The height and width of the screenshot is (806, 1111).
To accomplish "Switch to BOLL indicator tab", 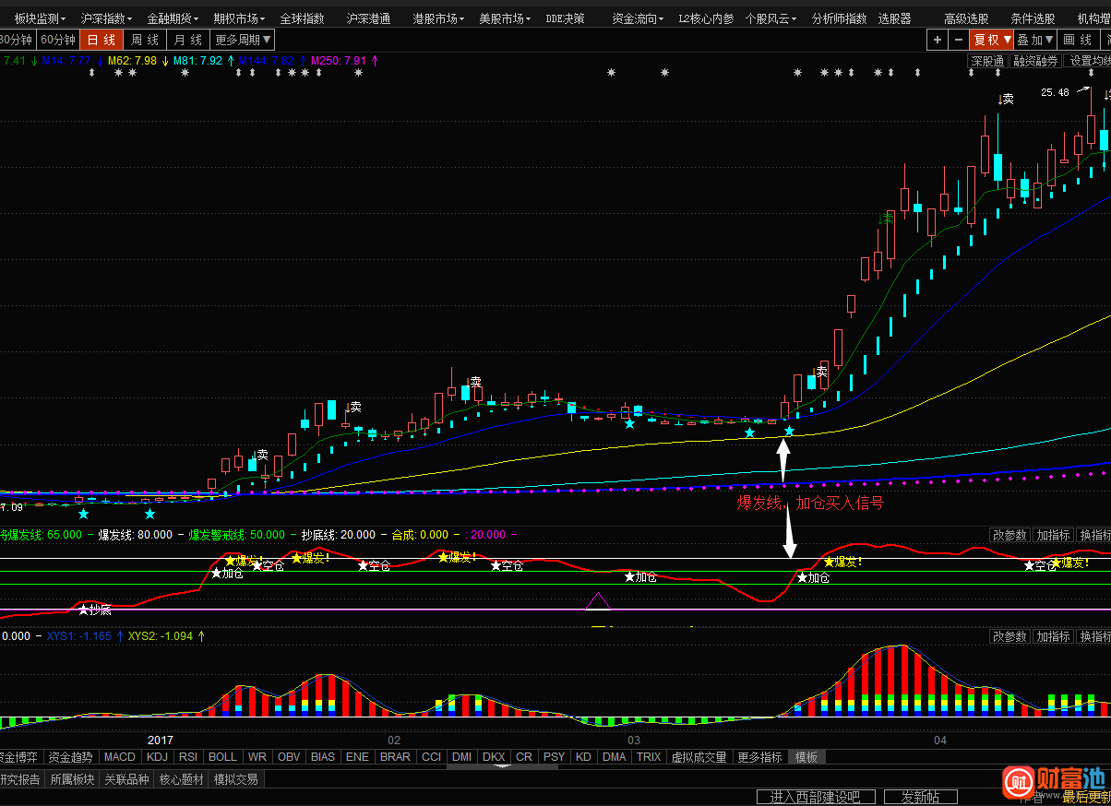I will click(x=222, y=757).
